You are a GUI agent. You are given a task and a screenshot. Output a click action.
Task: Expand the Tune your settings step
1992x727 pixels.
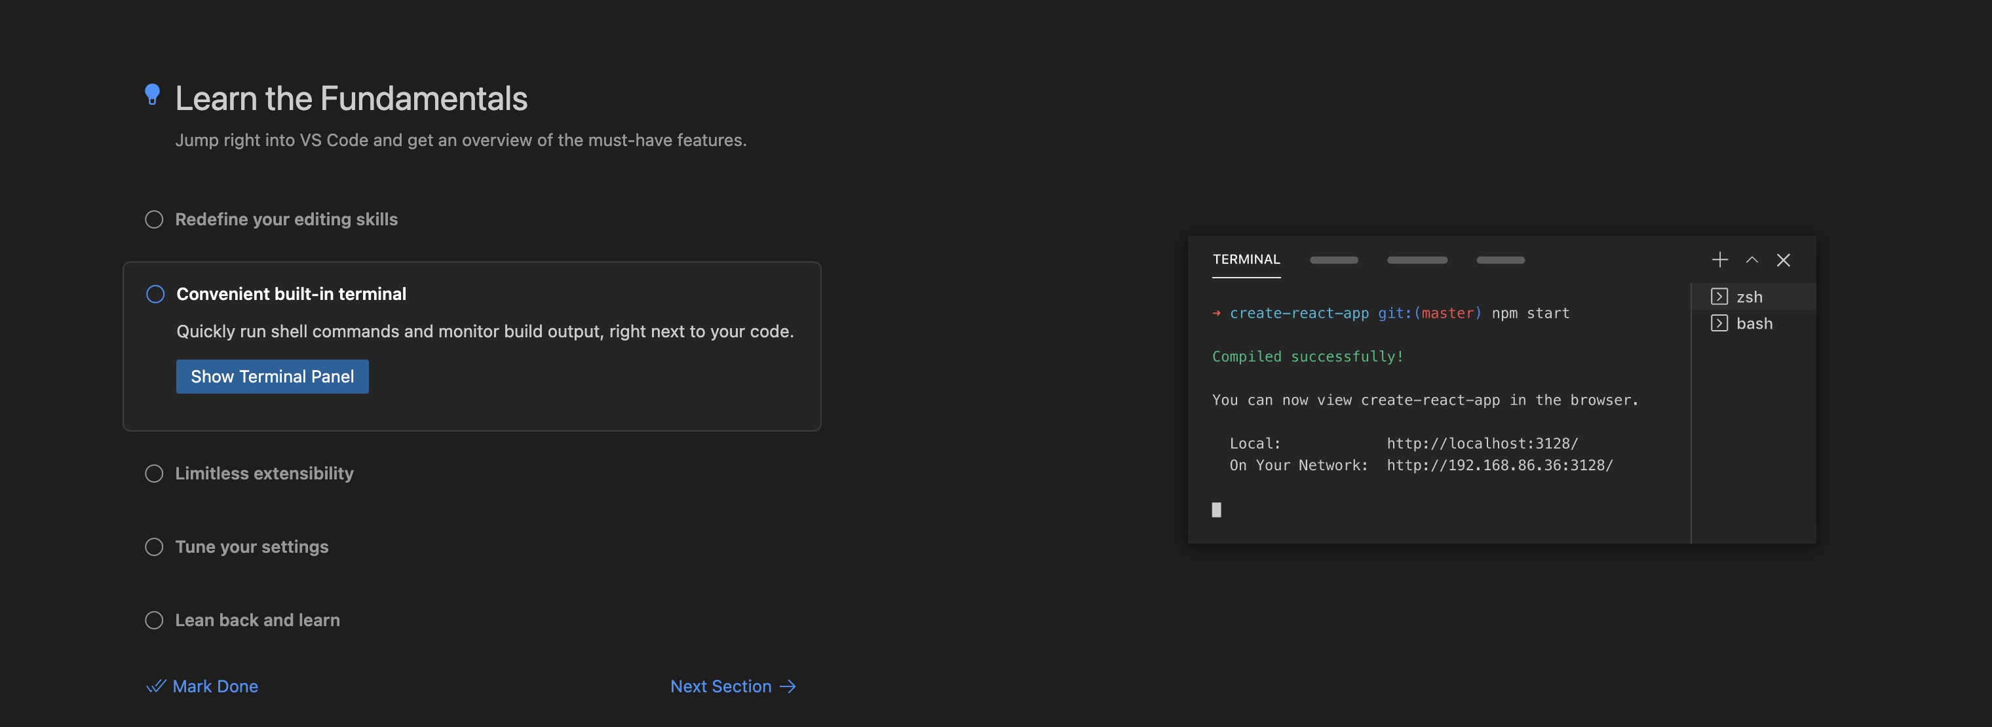coord(252,546)
